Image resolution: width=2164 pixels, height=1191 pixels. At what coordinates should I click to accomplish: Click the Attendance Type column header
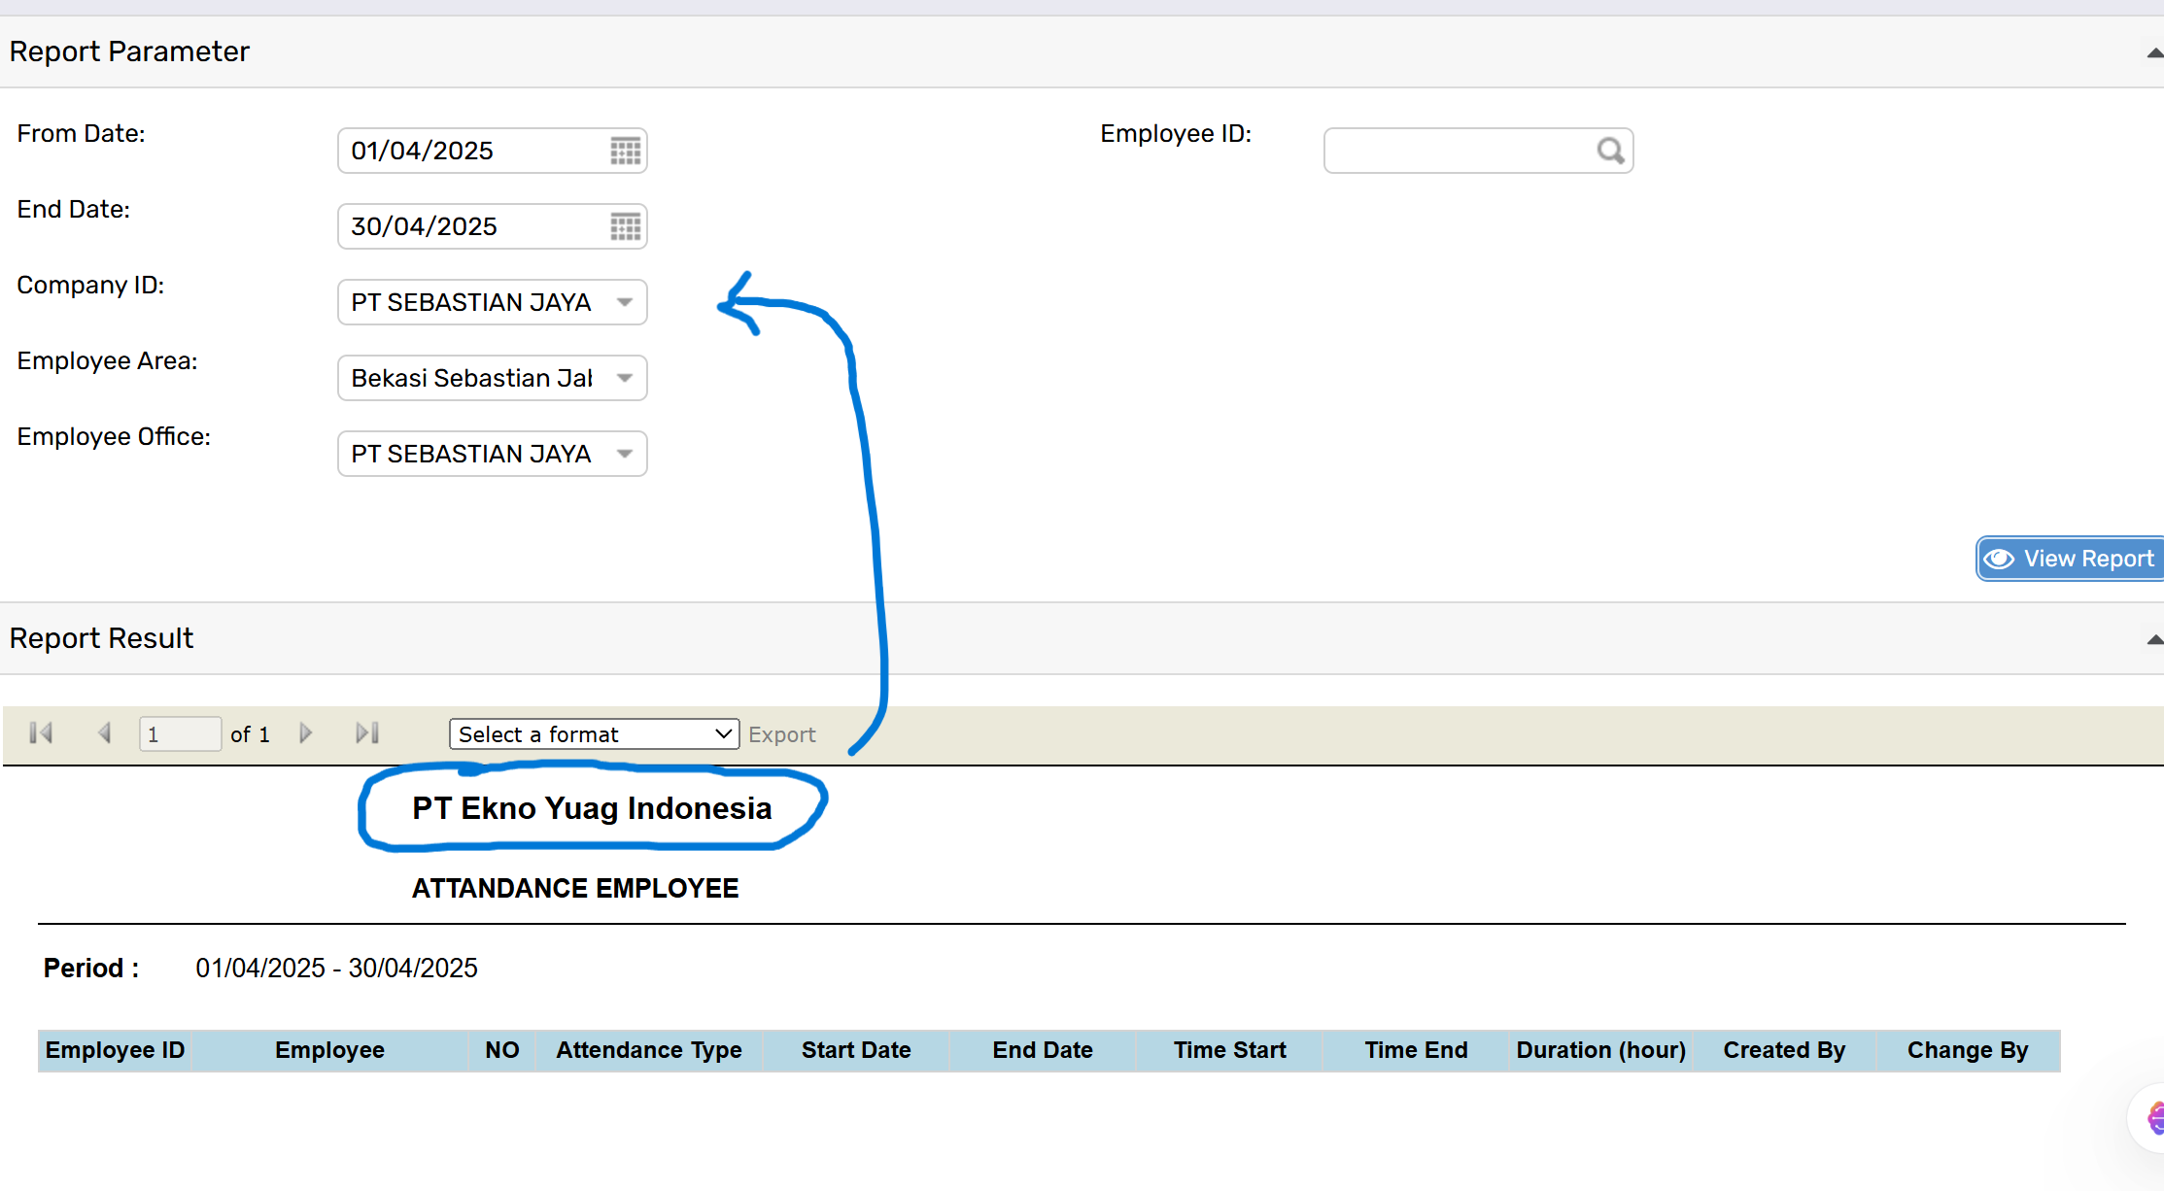(x=649, y=1050)
